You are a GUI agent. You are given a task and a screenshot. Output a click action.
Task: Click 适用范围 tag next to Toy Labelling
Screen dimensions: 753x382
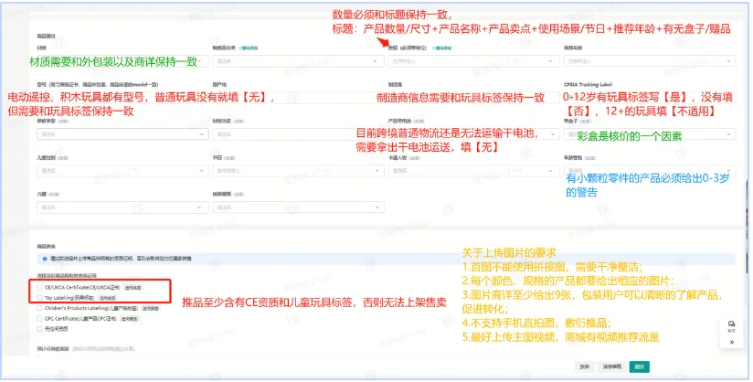107,298
